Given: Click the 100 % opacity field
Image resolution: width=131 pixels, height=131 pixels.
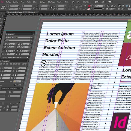Looking at the screenshot, I should pos(111,9).
